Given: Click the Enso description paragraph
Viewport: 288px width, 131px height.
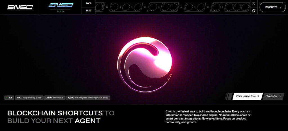Looking at the screenshot, I should (x=208, y=117).
